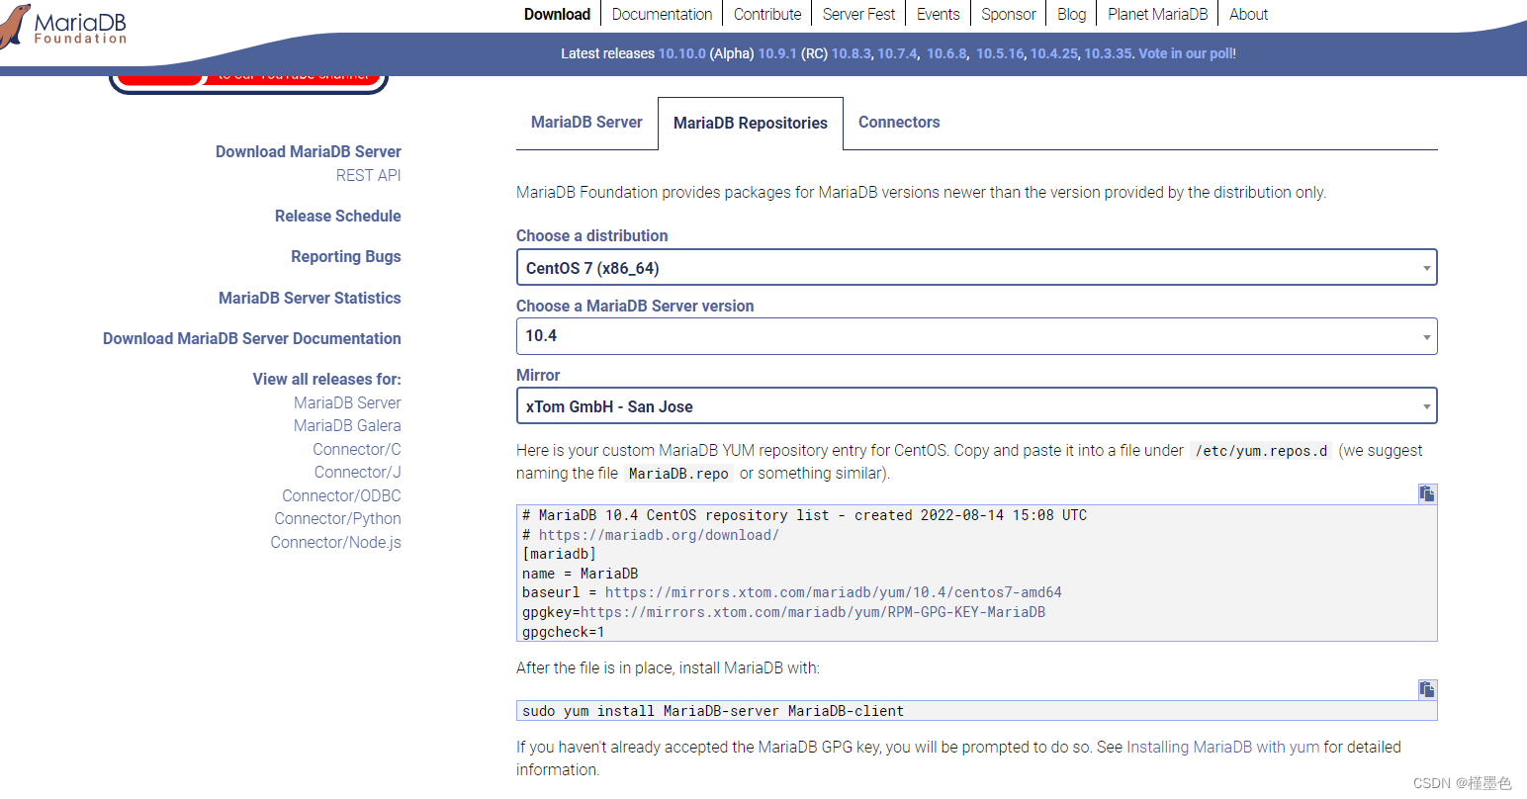This screenshot has width=1527, height=799.
Task: Switch to the MariaDB Server tab
Action: 586,122
